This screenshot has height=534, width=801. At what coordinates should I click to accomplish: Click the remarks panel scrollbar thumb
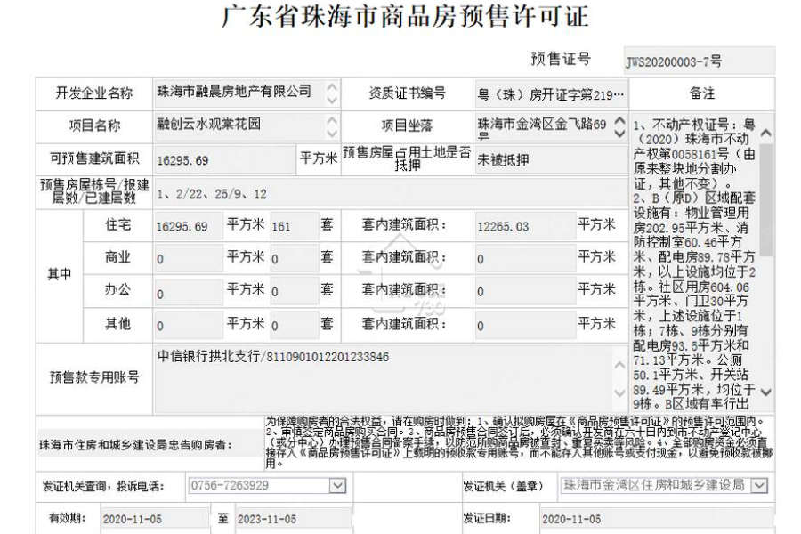point(765,199)
